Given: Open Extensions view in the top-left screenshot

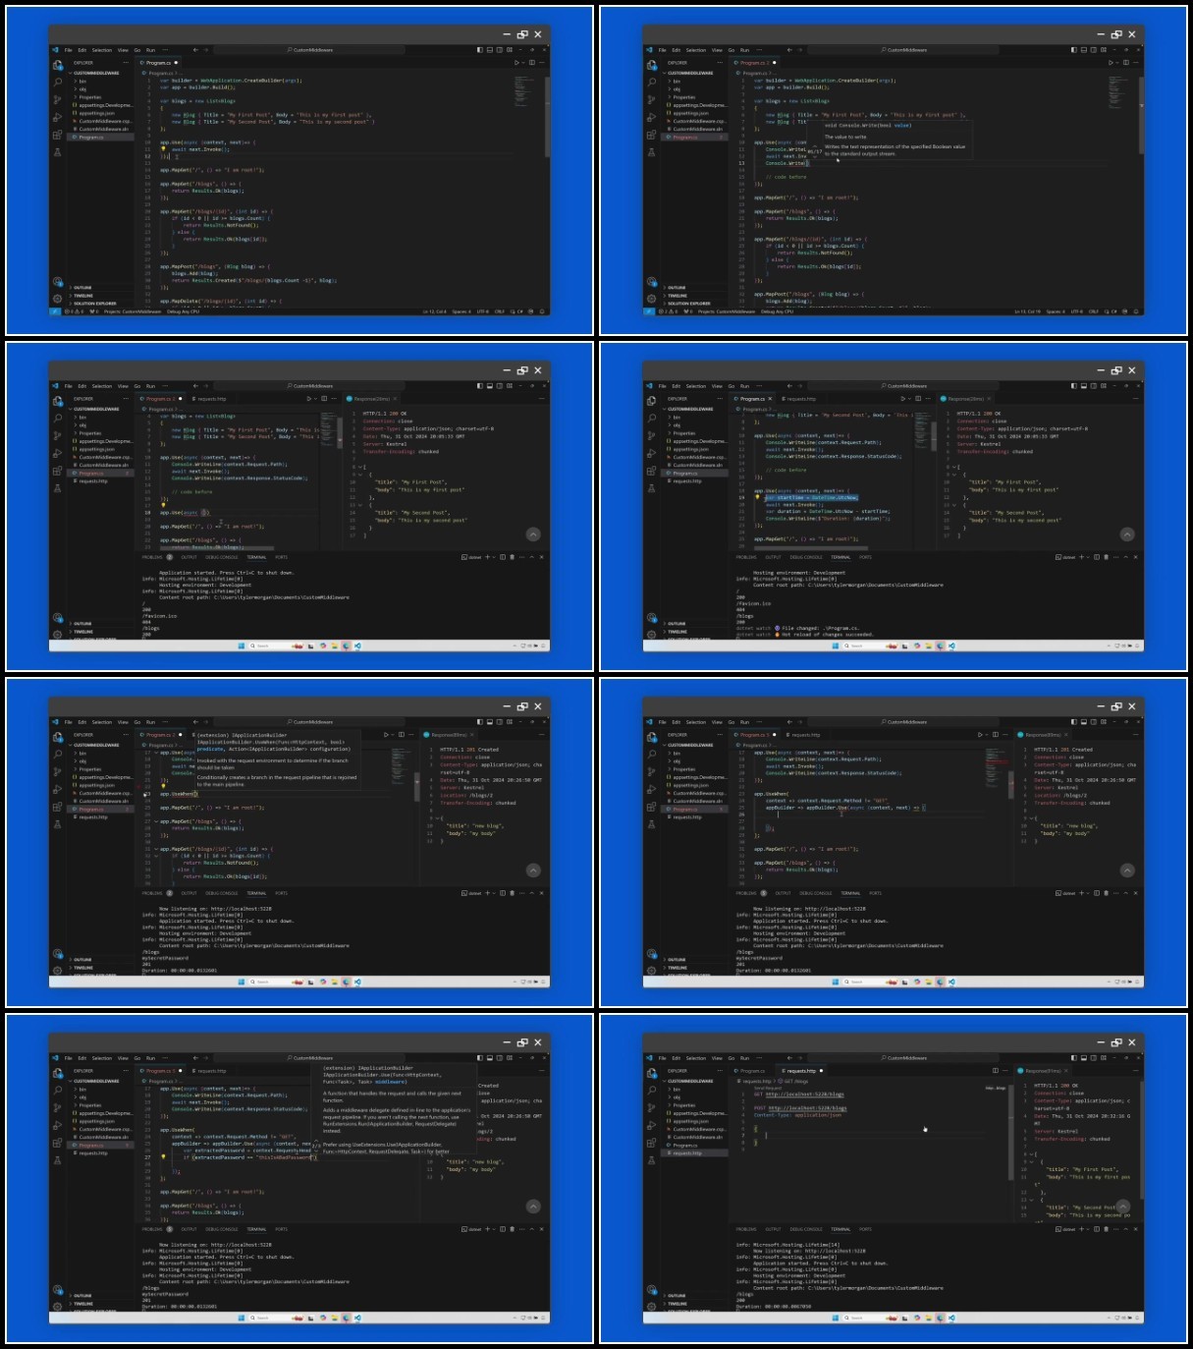Looking at the screenshot, I should tap(57, 135).
